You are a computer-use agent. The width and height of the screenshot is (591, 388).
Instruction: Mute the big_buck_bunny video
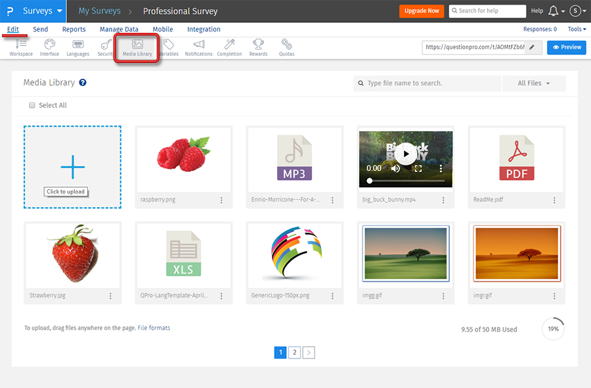395,169
